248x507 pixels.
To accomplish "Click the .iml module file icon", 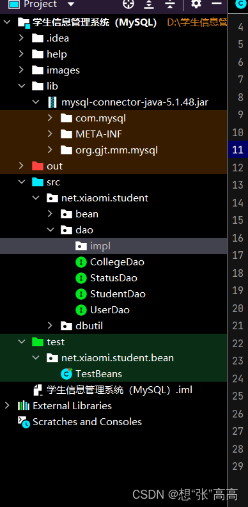I will [x=38, y=390].
